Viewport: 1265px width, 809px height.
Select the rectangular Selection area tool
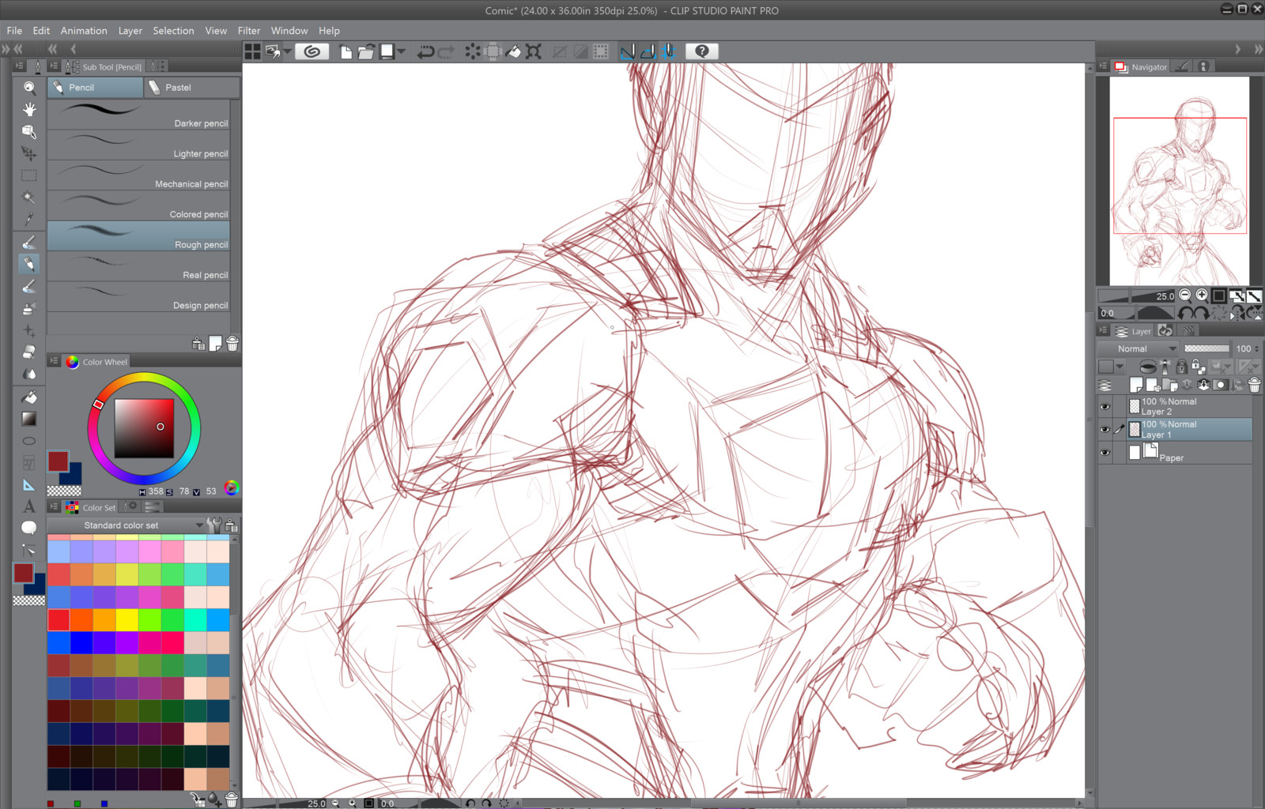(x=29, y=175)
